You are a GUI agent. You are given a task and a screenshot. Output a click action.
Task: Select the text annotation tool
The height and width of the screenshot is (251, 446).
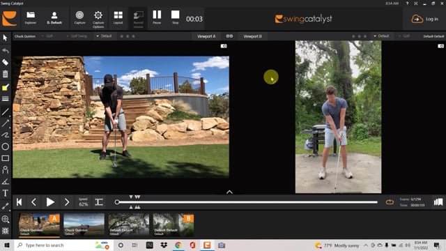(x=5, y=193)
